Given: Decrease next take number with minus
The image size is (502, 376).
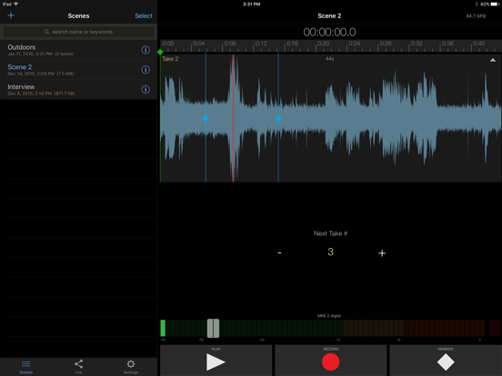Looking at the screenshot, I should [279, 252].
